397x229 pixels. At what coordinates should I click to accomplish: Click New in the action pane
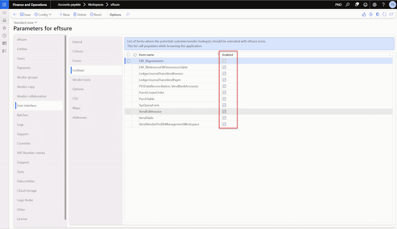(64, 15)
